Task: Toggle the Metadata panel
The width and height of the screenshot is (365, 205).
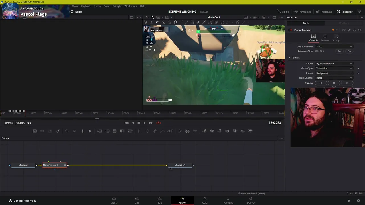Action: click(324, 12)
